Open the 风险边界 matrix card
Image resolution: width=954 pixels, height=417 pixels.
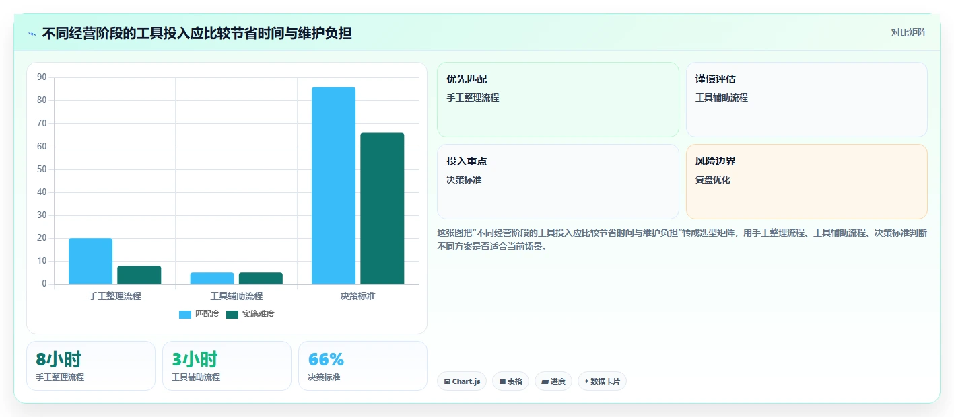tap(807, 182)
